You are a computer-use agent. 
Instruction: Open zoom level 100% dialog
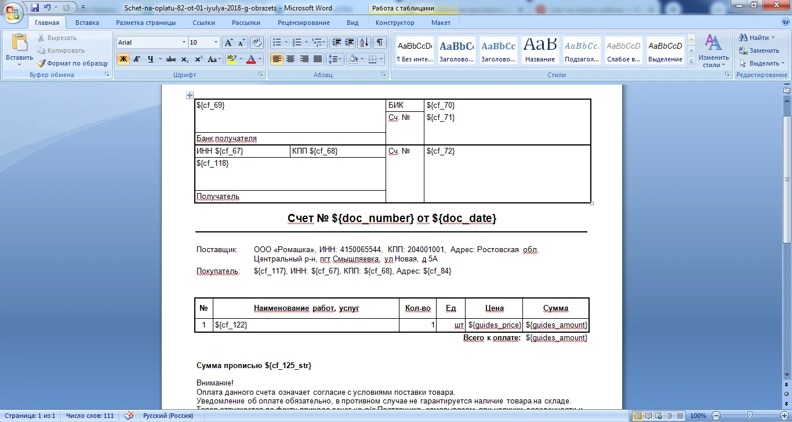698,416
